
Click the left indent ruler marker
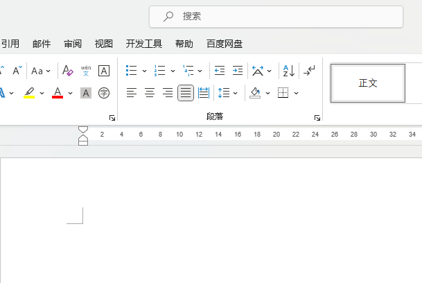[x=83, y=144]
